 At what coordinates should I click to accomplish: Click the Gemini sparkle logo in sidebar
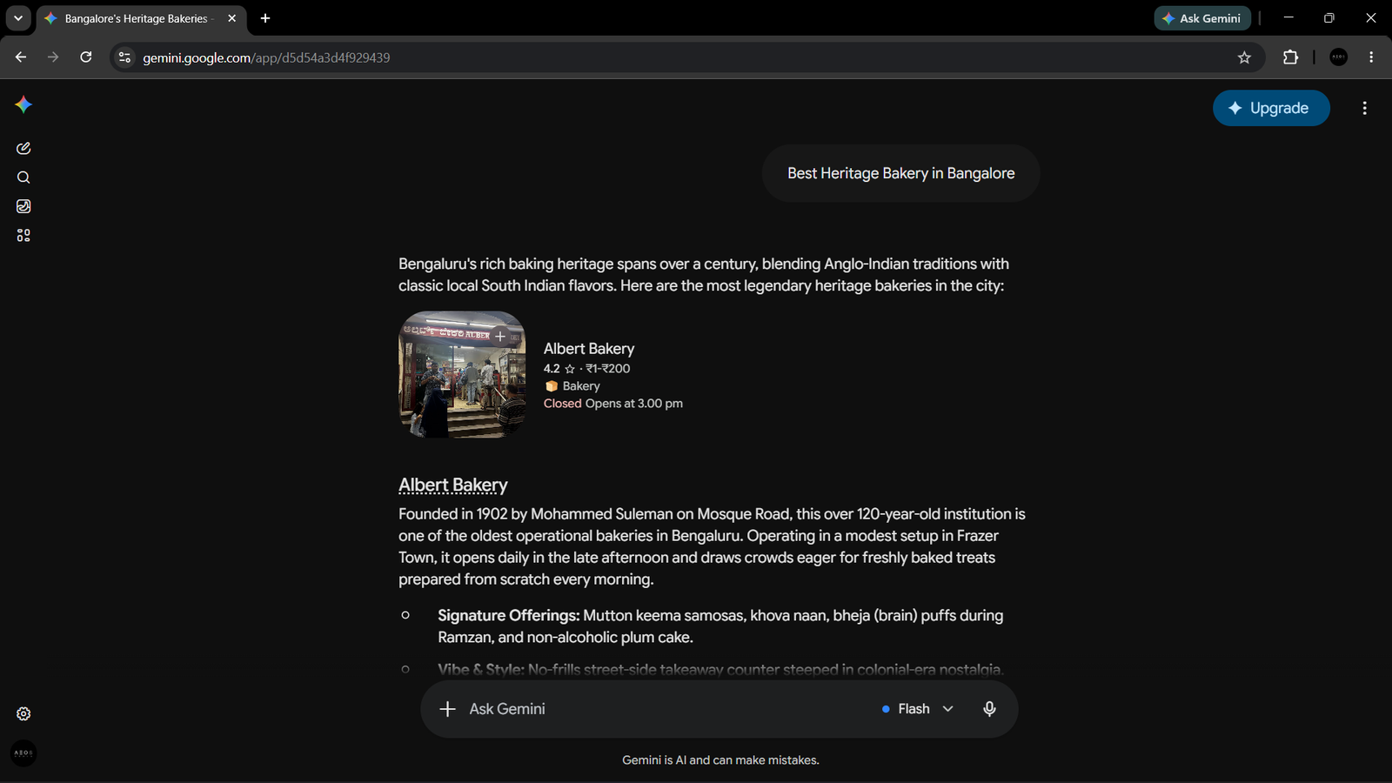(23, 104)
